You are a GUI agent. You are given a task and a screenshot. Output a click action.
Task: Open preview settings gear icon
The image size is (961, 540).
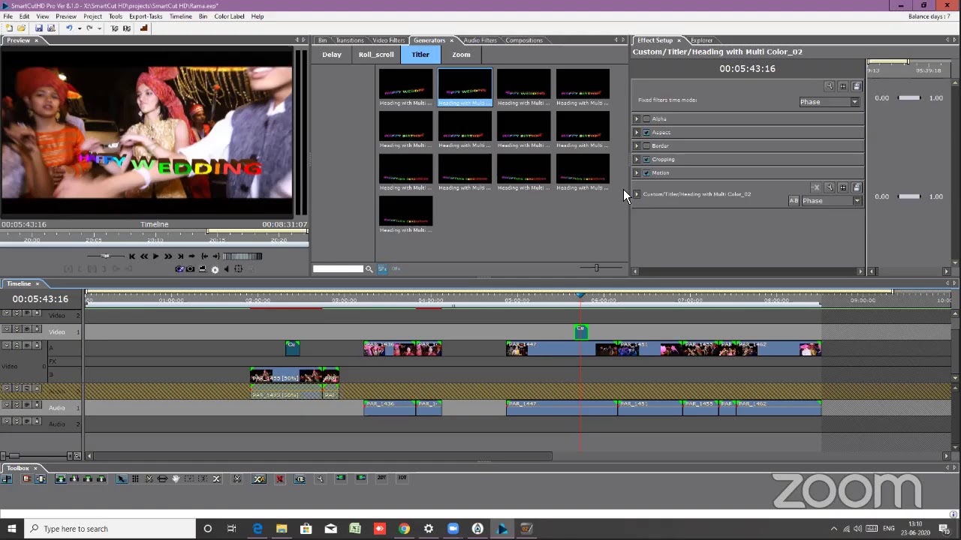[215, 270]
